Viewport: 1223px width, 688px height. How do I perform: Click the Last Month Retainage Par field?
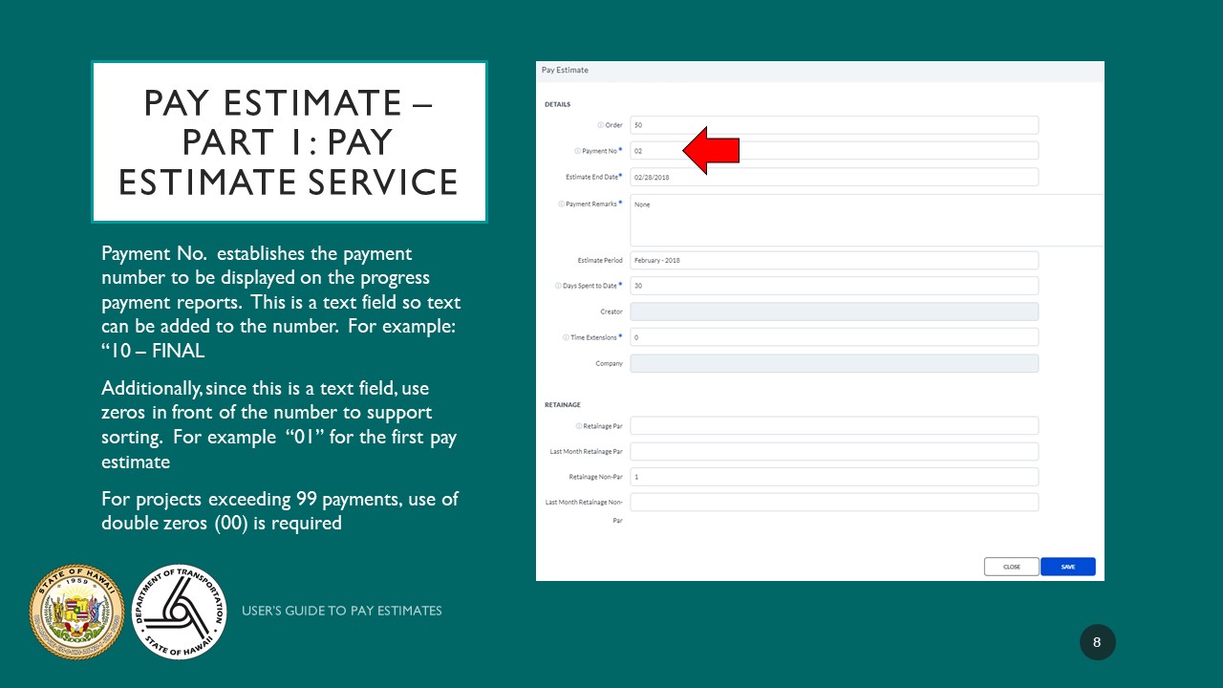pos(834,451)
